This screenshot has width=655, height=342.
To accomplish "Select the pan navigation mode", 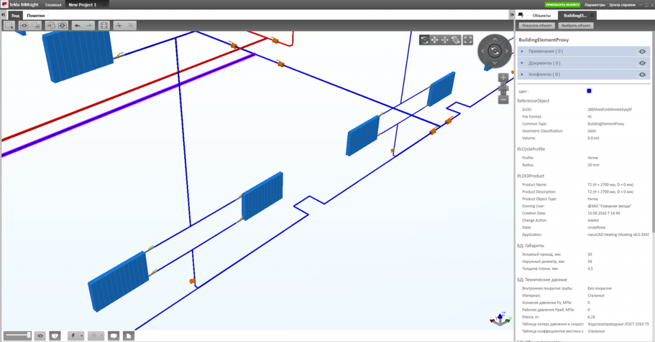I will (x=434, y=40).
